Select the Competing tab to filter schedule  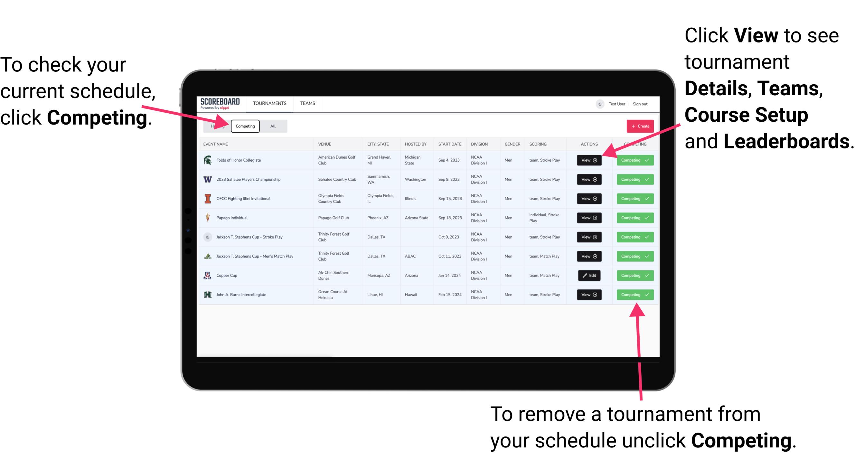click(x=244, y=126)
